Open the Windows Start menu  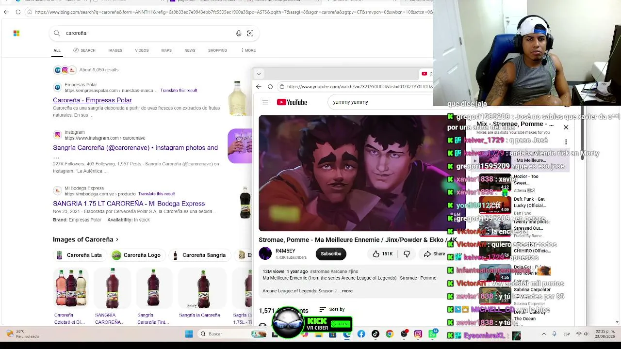click(x=189, y=334)
